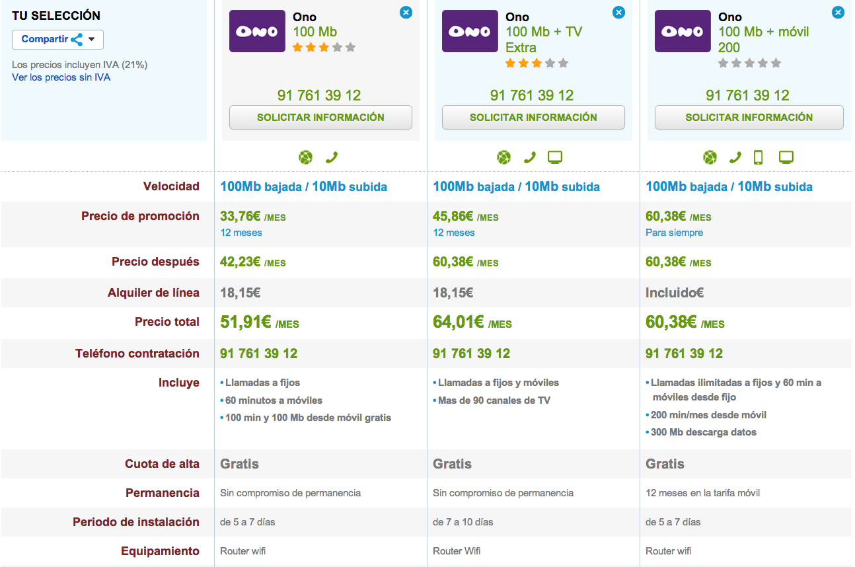Click 'Llamadas a fijos y móviles' feature

pos(499,383)
